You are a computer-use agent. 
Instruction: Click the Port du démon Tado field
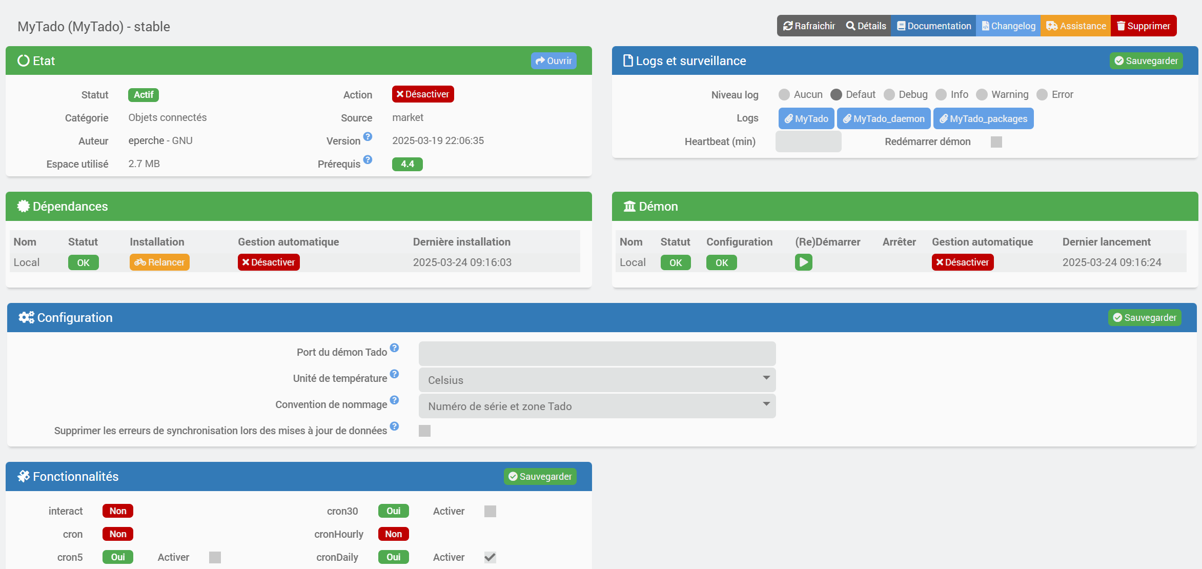pos(597,354)
